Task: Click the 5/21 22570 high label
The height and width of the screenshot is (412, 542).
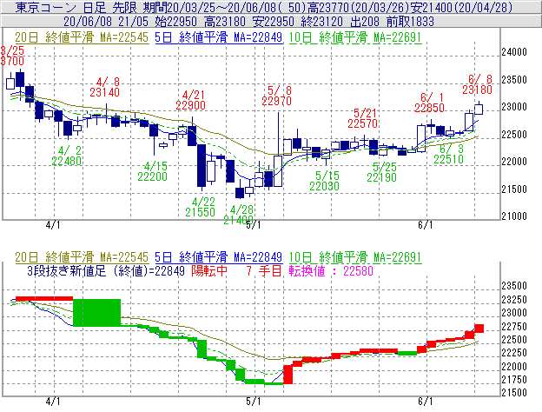Action: (362, 118)
